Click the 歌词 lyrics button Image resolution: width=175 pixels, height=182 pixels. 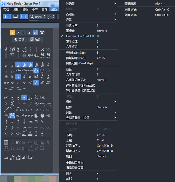click(19, 40)
